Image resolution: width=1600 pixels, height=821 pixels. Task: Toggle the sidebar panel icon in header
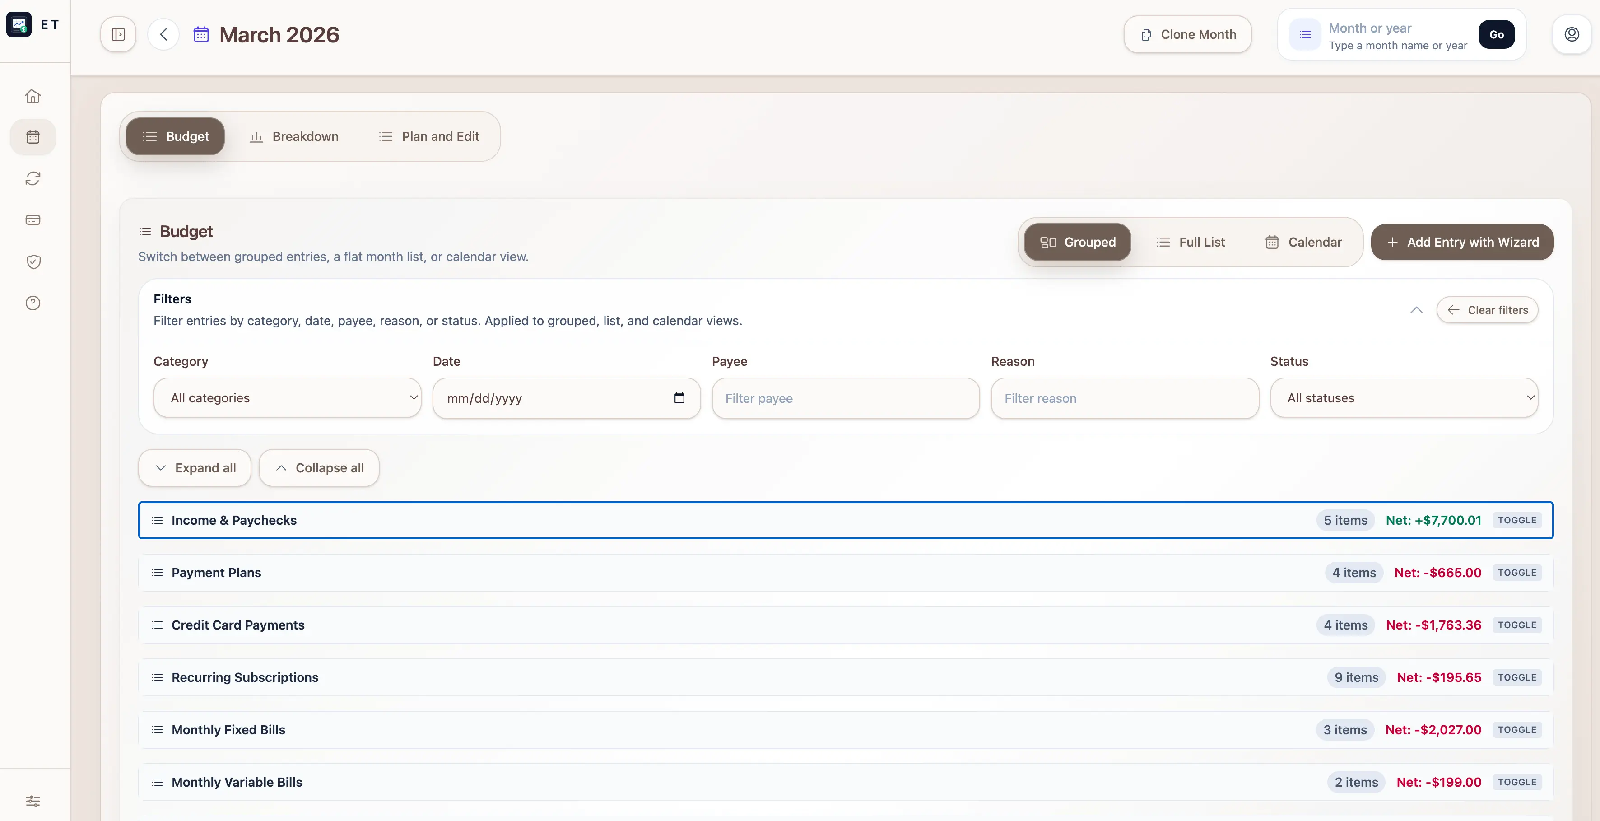tap(118, 34)
